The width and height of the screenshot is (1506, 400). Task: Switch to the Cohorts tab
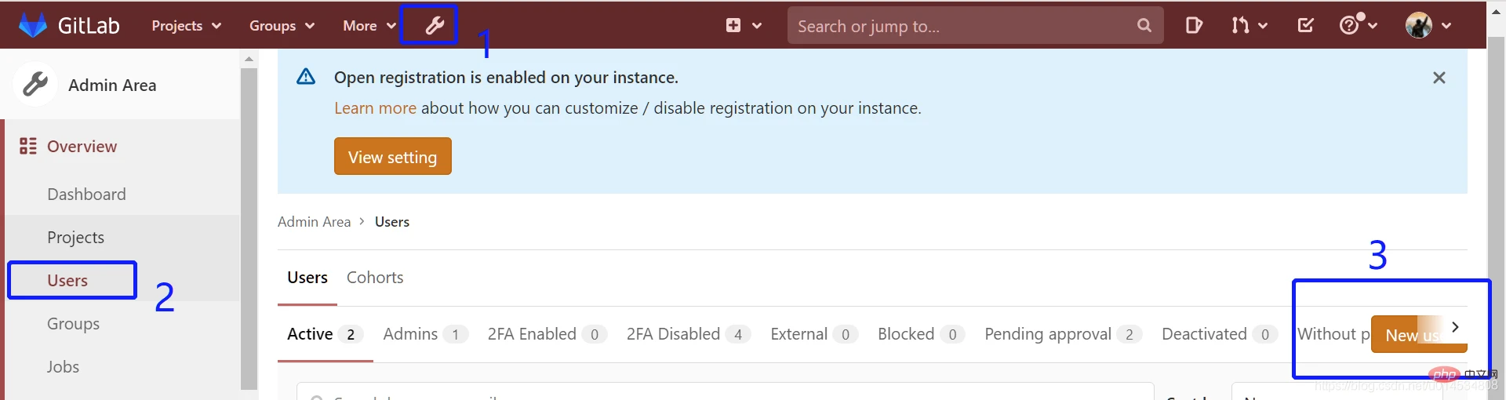[375, 278]
